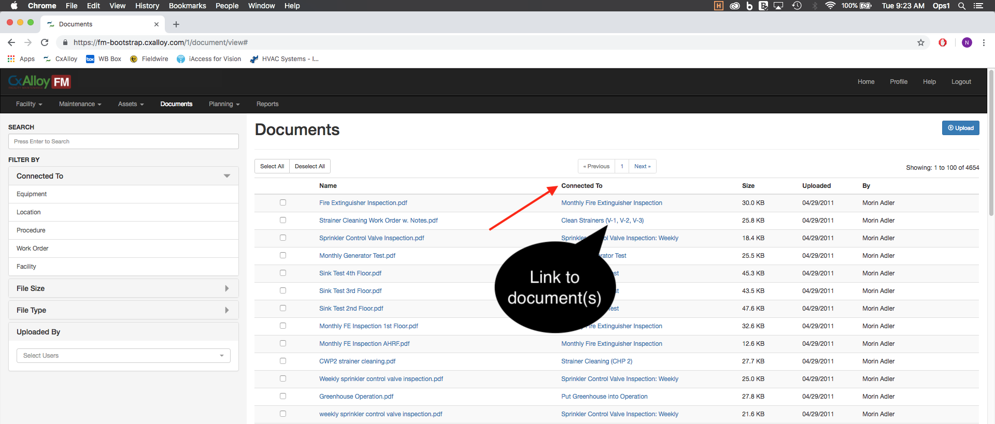Open the History menu in Chrome
Image resolution: width=995 pixels, height=424 pixels.
point(147,6)
